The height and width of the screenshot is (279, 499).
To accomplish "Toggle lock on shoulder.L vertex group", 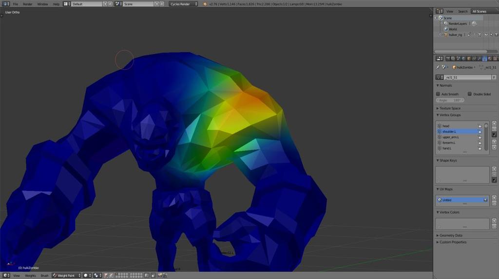I will tap(480, 132).
